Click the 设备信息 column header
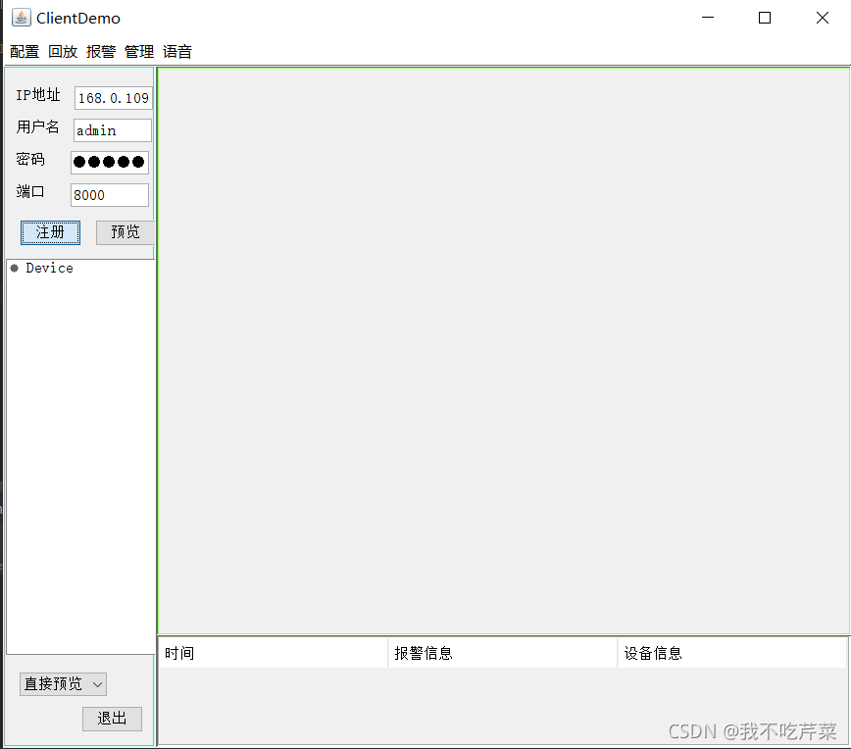 (x=732, y=653)
